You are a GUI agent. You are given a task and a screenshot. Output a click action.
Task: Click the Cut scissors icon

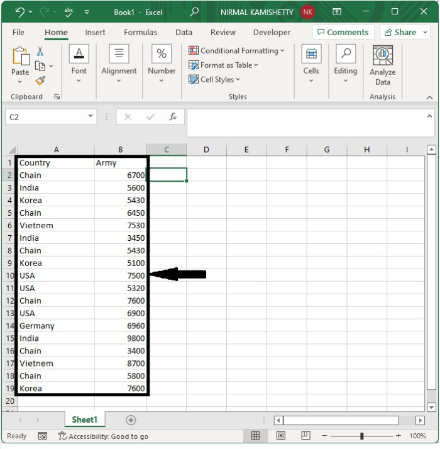tap(40, 52)
